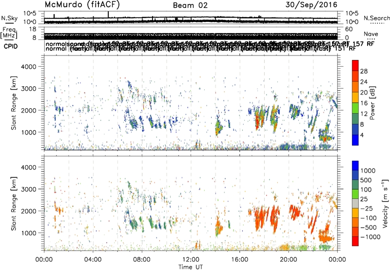This screenshot has height=270, width=390.
Task: Click the Nave legend label
Action: (x=370, y=34)
